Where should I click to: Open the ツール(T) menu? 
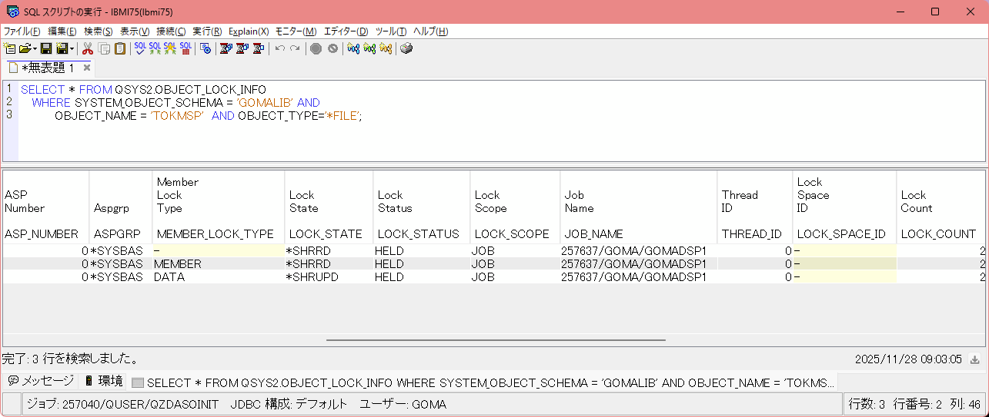391,31
